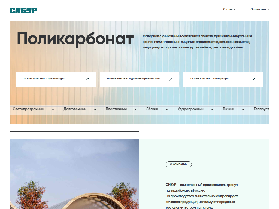Select the Ударопрочный ticker label

pyautogui.click(x=190, y=109)
